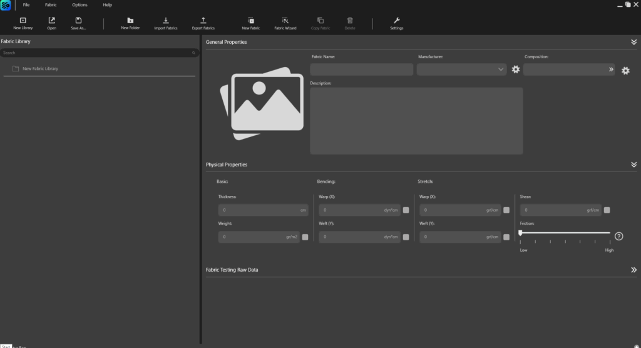
Task: Launch the Fabric Wizard tool
Action: coord(285,21)
